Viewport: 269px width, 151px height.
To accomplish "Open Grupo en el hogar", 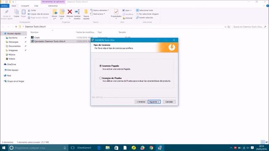I will 16,81.
